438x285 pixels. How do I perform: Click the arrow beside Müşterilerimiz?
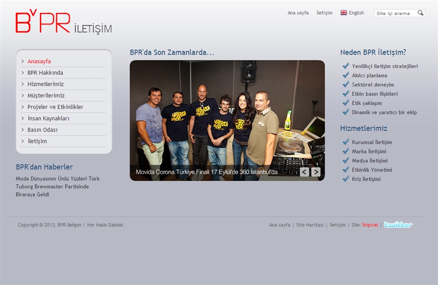22,95
